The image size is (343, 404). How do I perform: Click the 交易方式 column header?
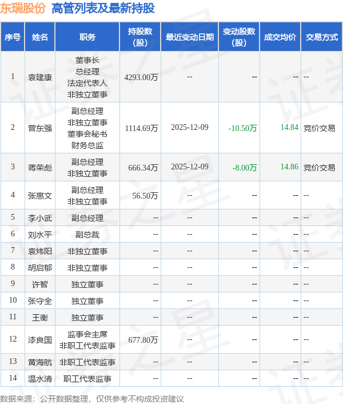tap(322, 37)
